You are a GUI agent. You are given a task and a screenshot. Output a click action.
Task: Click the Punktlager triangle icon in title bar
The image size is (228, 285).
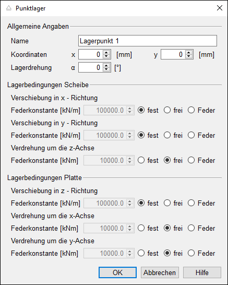9,8
